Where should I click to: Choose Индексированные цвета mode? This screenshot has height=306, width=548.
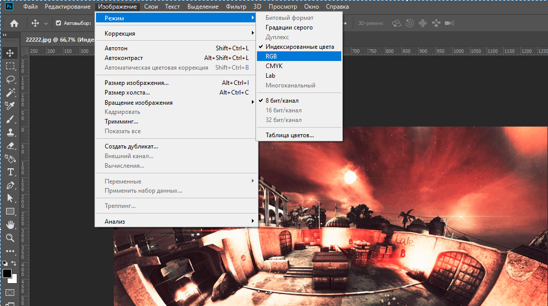pos(299,47)
